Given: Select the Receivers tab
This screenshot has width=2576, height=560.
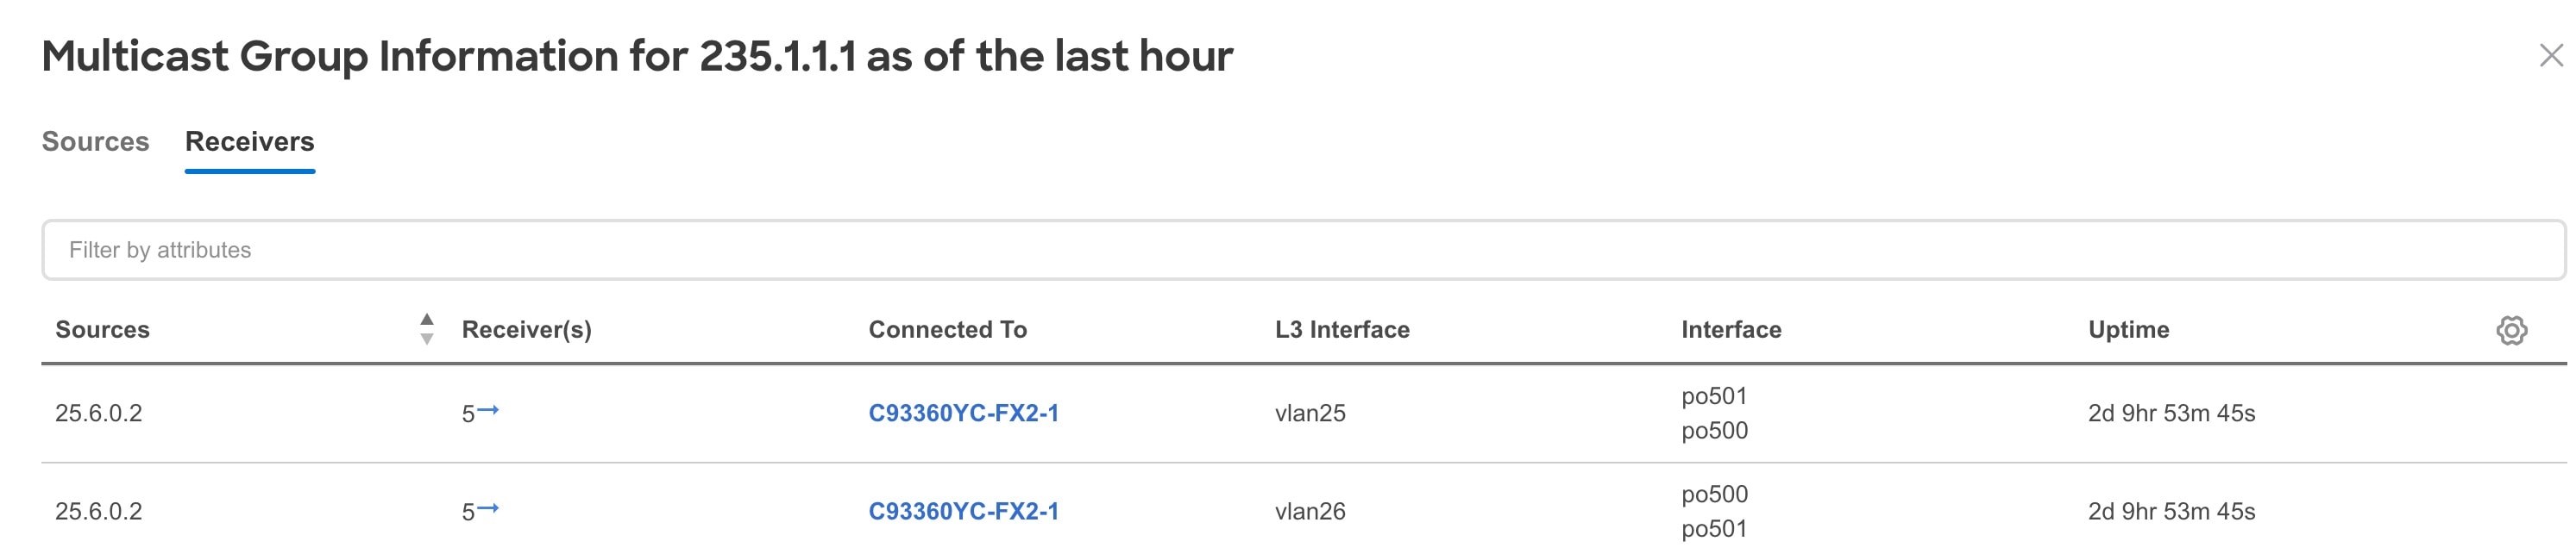Looking at the screenshot, I should point(250,142).
